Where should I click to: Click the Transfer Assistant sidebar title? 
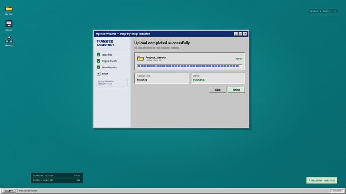(x=105, y=43)
